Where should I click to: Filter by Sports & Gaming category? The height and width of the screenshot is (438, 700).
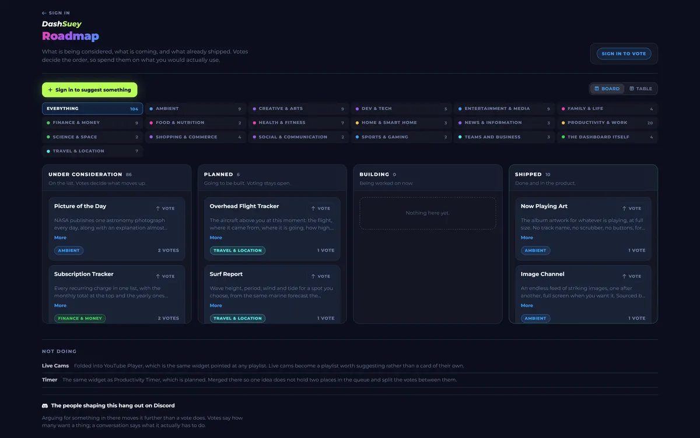click(401, 137)
